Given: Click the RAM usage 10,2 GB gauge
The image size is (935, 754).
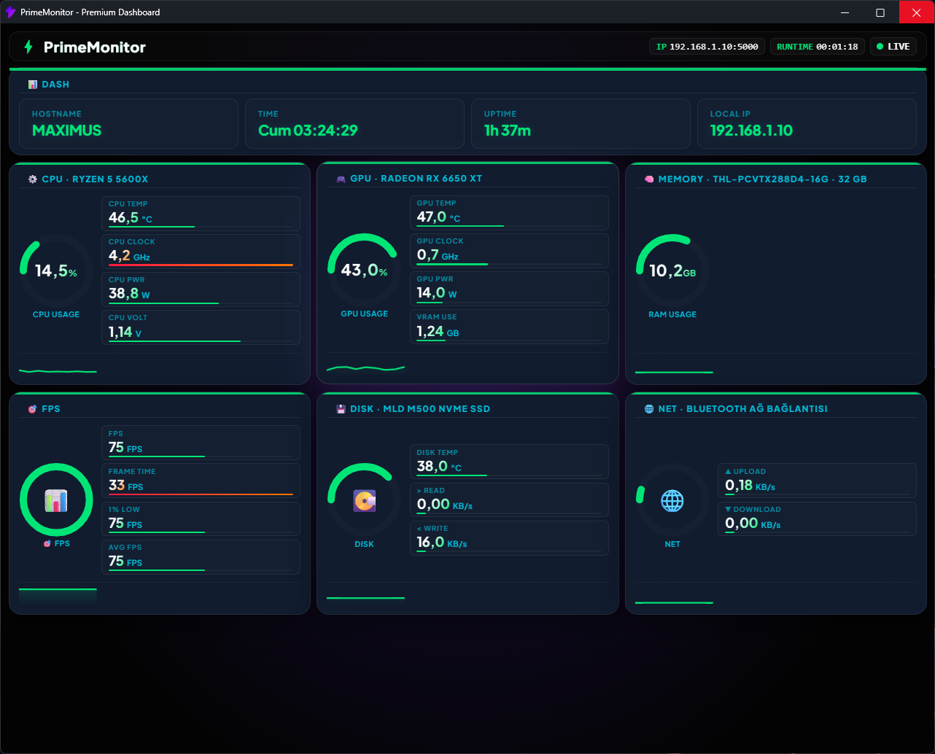Looking at the screenshot, I should coord(672,271).
